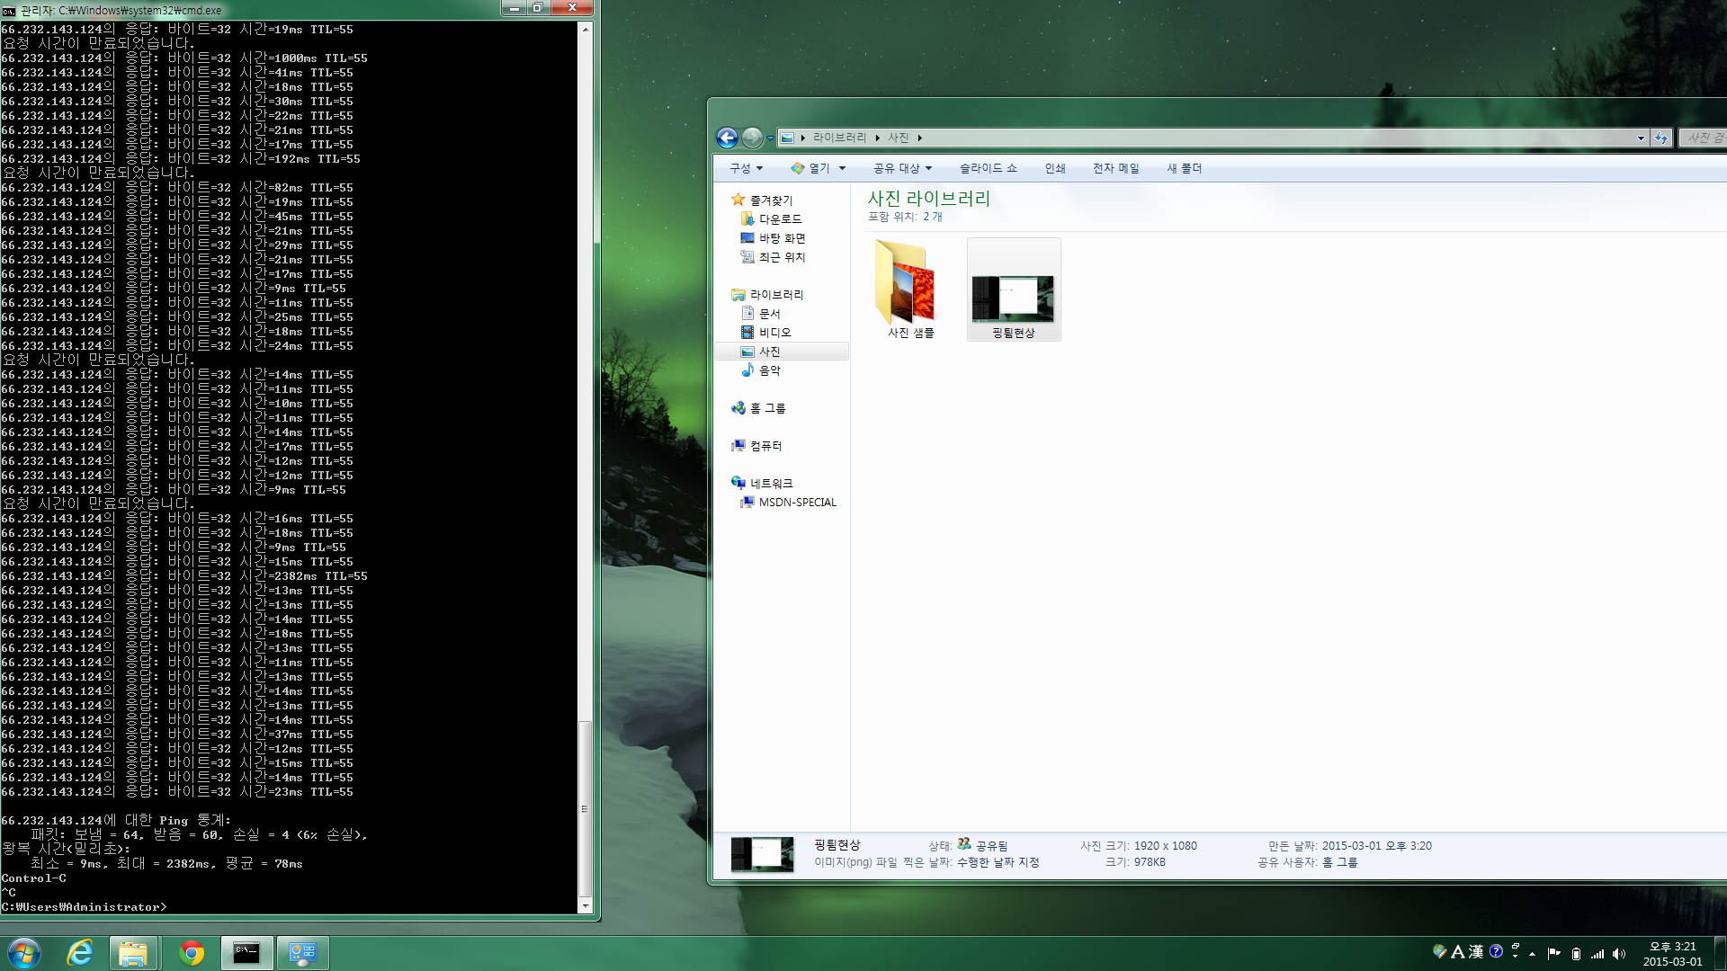The height and width of the screenshot is (971, 1727).
Task: Click the Forward arrow in Explorer
Action: pyautogui.click(x=752, y=138)
